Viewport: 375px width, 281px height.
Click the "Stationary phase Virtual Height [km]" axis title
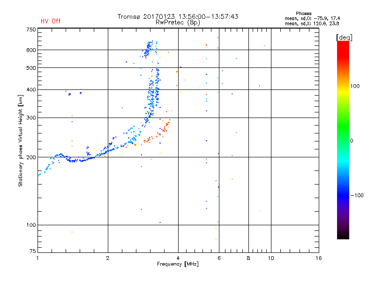click(21, 140)
